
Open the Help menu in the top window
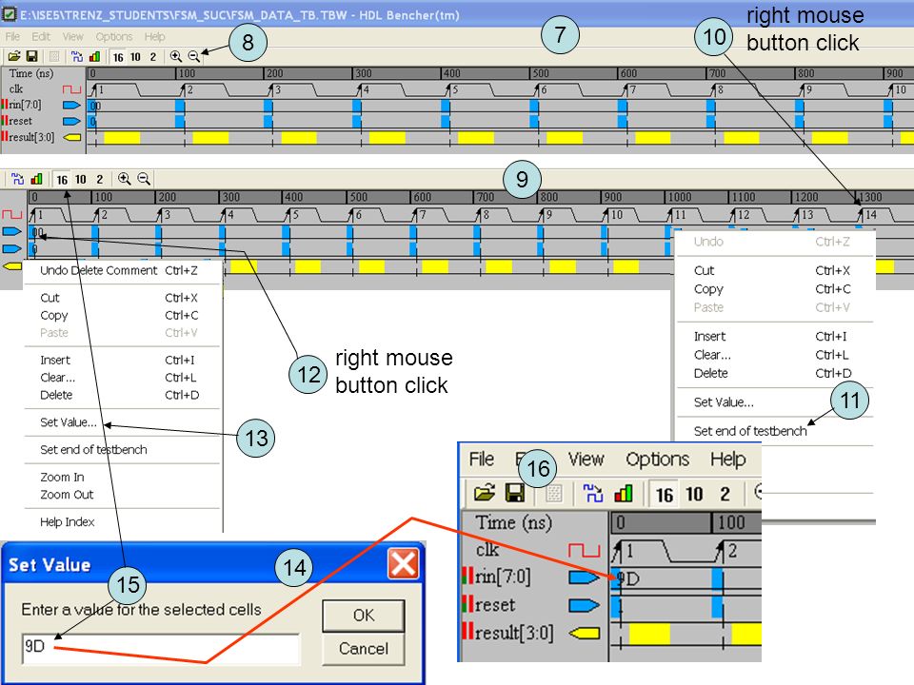[x=154, y=37]
